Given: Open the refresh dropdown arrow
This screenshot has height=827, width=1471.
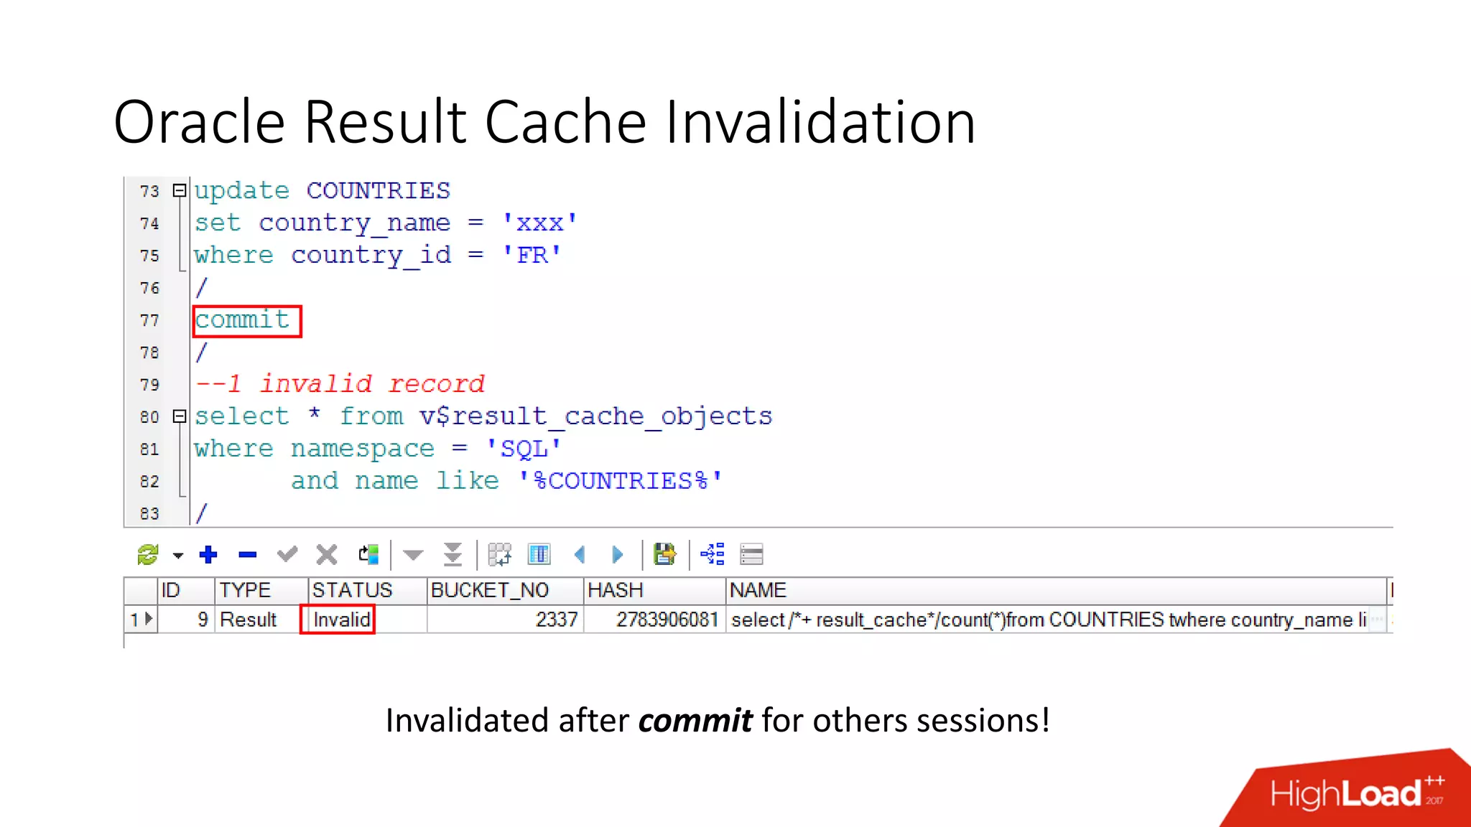Looking at the screenshot, I should tap(178, 555).
